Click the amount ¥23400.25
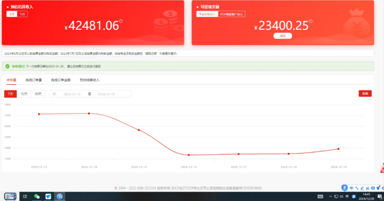 (281, 26)
